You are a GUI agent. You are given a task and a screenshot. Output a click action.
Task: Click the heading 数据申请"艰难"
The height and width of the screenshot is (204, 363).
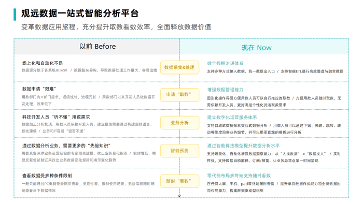(x=39, y=89)
